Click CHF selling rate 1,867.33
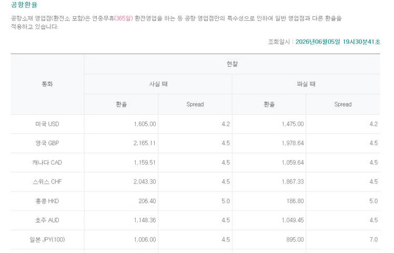The width and height of the screenshot is (394, 253). click(x=292, y=181)
